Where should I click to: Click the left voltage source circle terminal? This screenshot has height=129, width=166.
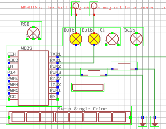coord(76,5)
